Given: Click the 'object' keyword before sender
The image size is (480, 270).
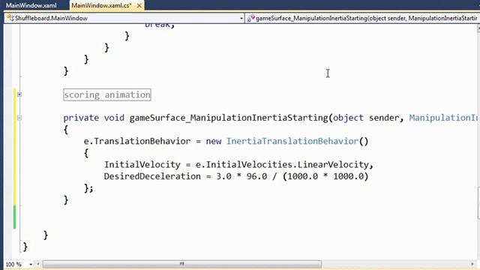Looking at the screenshot, I should click(x=348, y=118).
